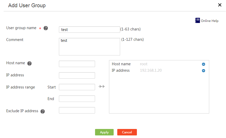Select the root host name list entry
Viewport: 226px width, 138px height.
click(144, 64)
